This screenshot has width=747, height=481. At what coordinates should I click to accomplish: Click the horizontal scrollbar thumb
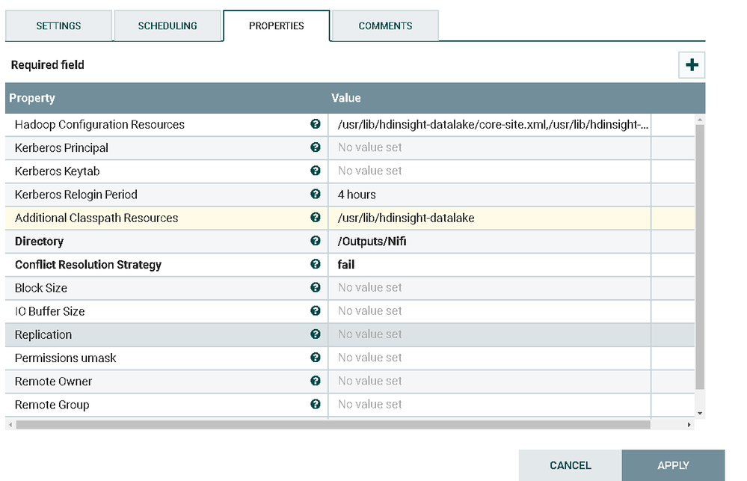coord(333,424)
